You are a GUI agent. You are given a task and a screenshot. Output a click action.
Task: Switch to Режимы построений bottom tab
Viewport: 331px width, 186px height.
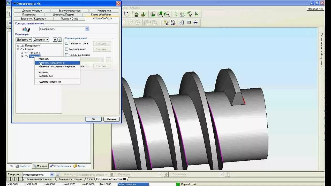pos(70,179)
